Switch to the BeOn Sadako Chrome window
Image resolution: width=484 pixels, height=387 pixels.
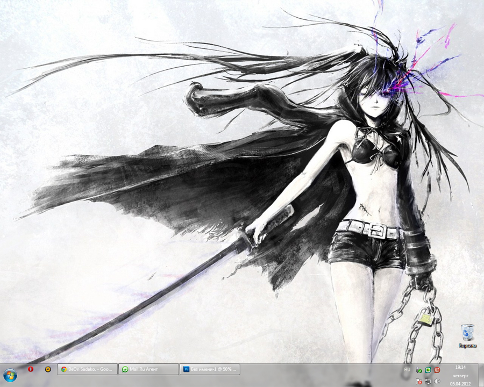point(87,369)
